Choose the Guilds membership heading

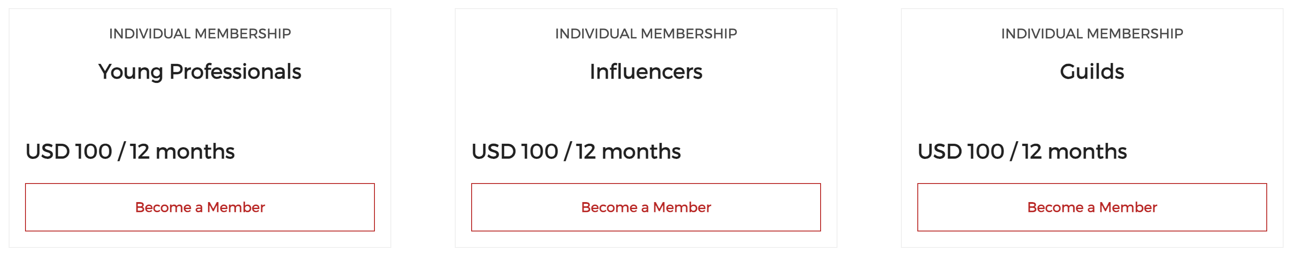click(x=1091, y=72)
